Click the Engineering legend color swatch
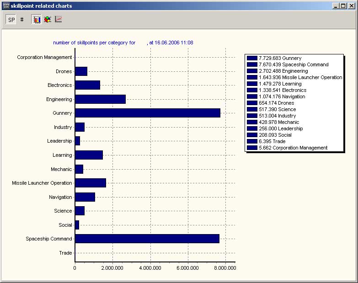The width and height of the screenshot is (358, 283). click(252, 71)
